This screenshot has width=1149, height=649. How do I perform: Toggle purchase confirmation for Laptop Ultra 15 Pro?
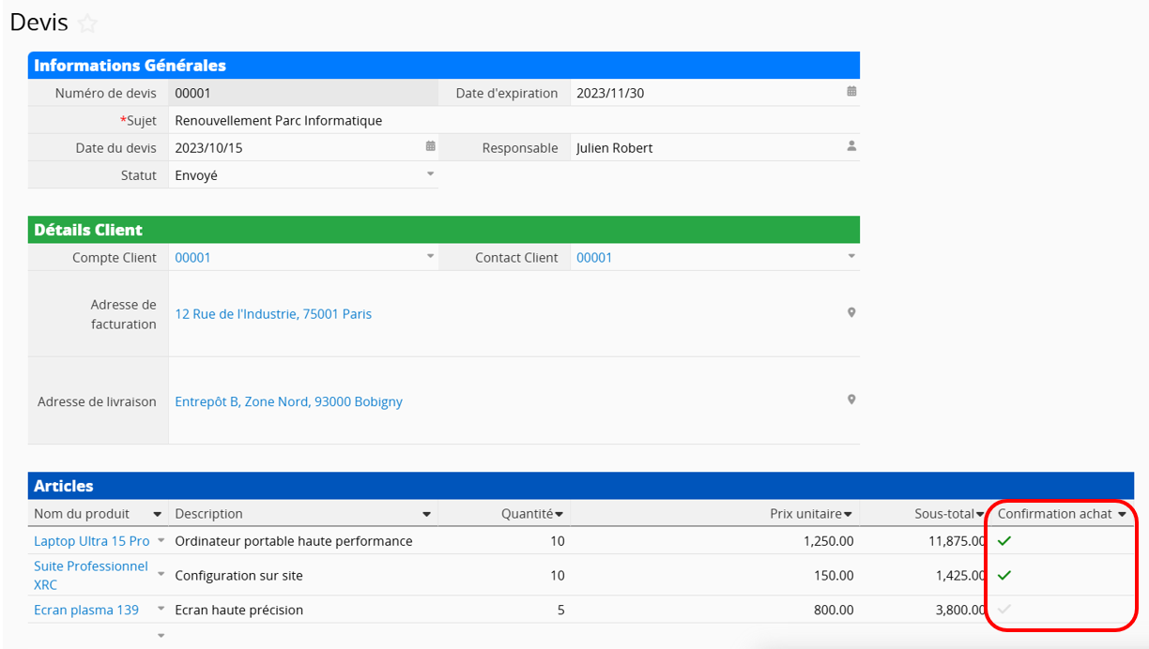click(1004, 541)
